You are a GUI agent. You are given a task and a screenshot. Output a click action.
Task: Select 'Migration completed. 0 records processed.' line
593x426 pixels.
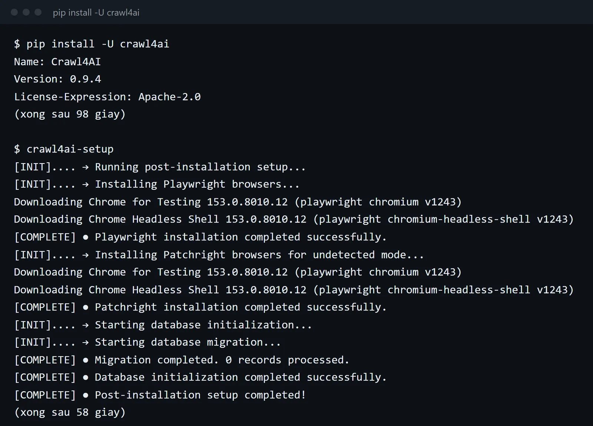(182, 360)
